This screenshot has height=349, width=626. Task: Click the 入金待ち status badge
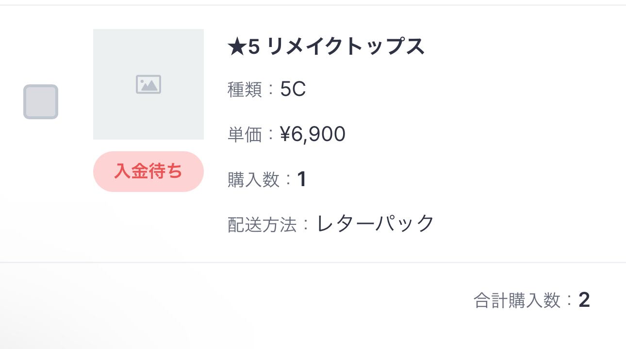pos(148,172)
